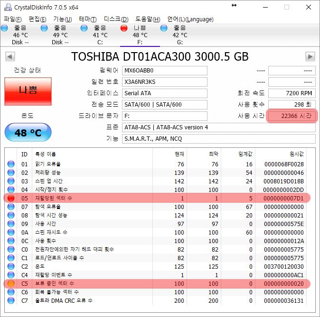Click status icon of C7 울트라 DMA CRC 오류 수
This screenshot has height=317, width=320.
click(x=11, y=300)
